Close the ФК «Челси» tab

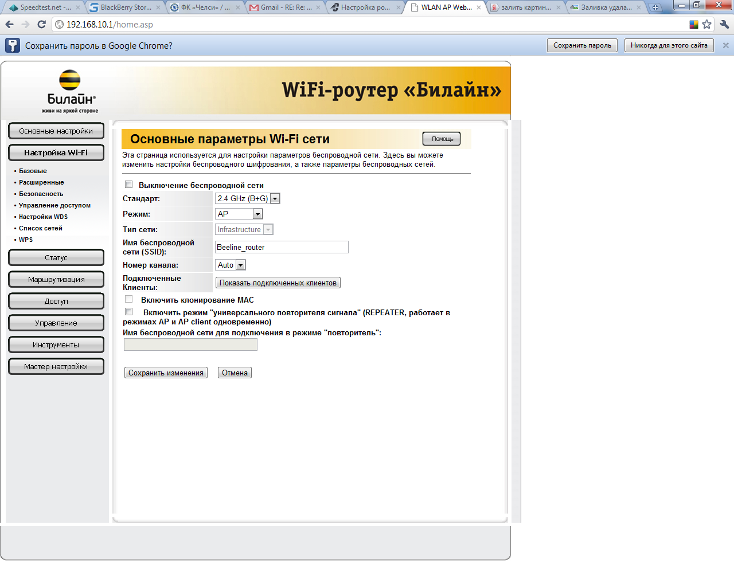[237, 7]
